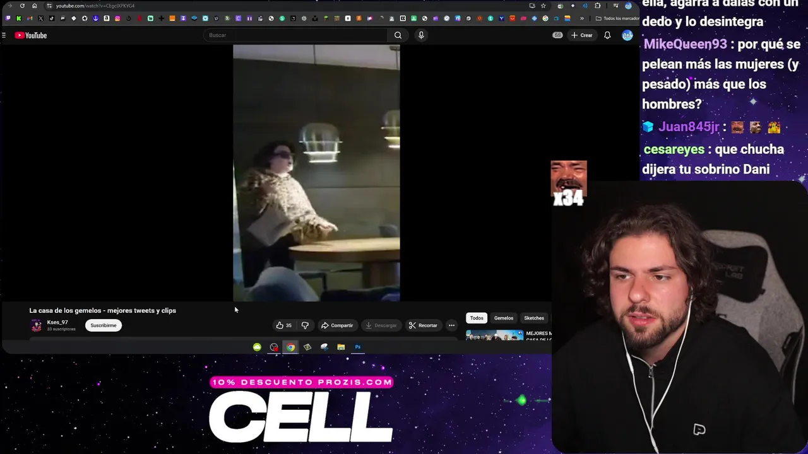Click the youtube.com address bar
The image size is (808, 454).
point(95,6)
